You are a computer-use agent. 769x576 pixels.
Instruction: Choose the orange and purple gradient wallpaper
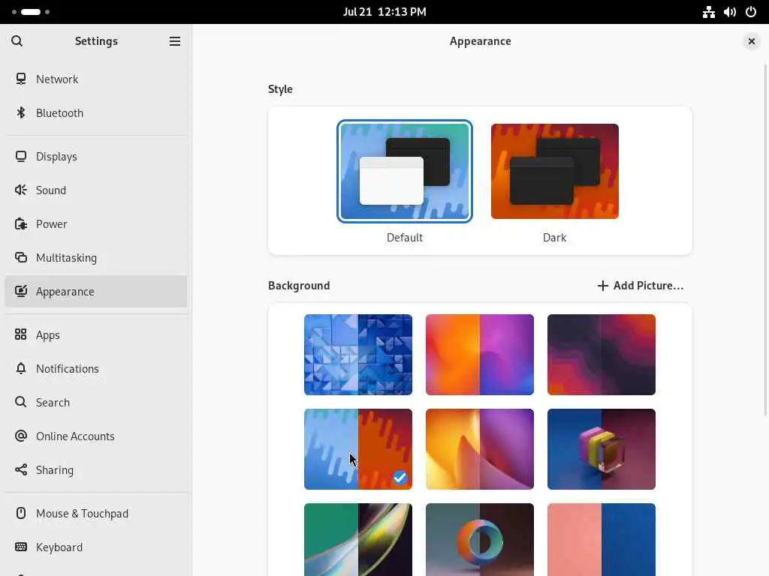[x=480, y=355]
